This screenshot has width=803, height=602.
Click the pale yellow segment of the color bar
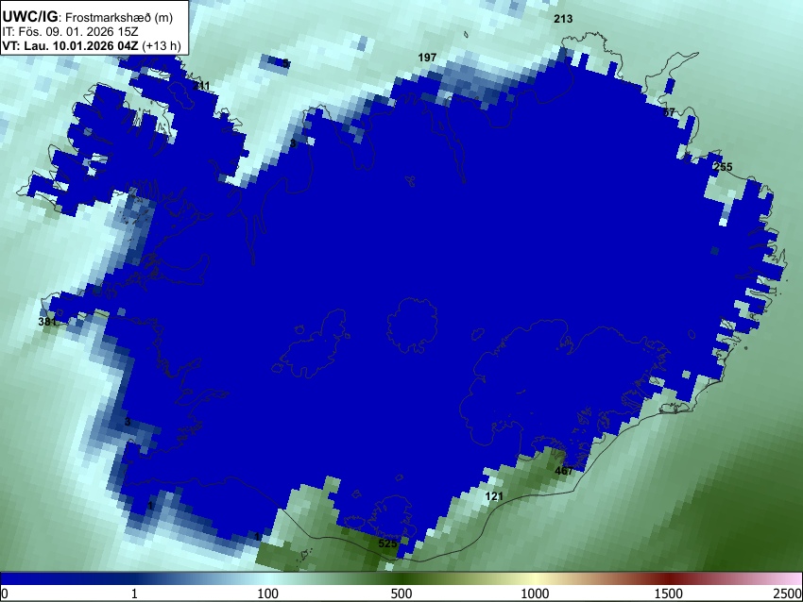[533, 578]
